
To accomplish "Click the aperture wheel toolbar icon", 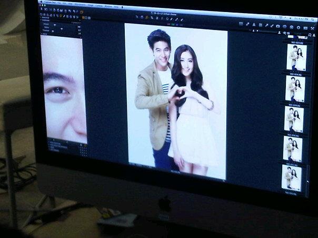I will [292, 27].
